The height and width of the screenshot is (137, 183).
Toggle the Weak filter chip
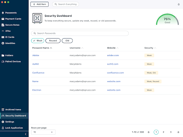(x=38, y=41)
